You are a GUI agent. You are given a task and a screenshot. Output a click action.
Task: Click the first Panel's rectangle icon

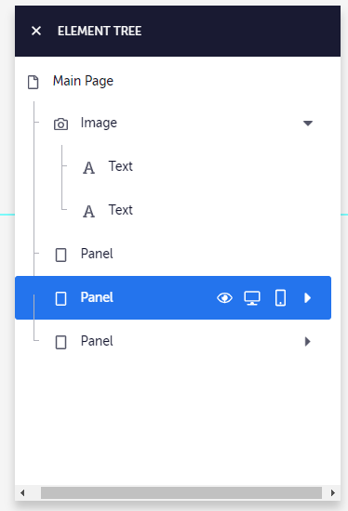[x=60, y=255]
